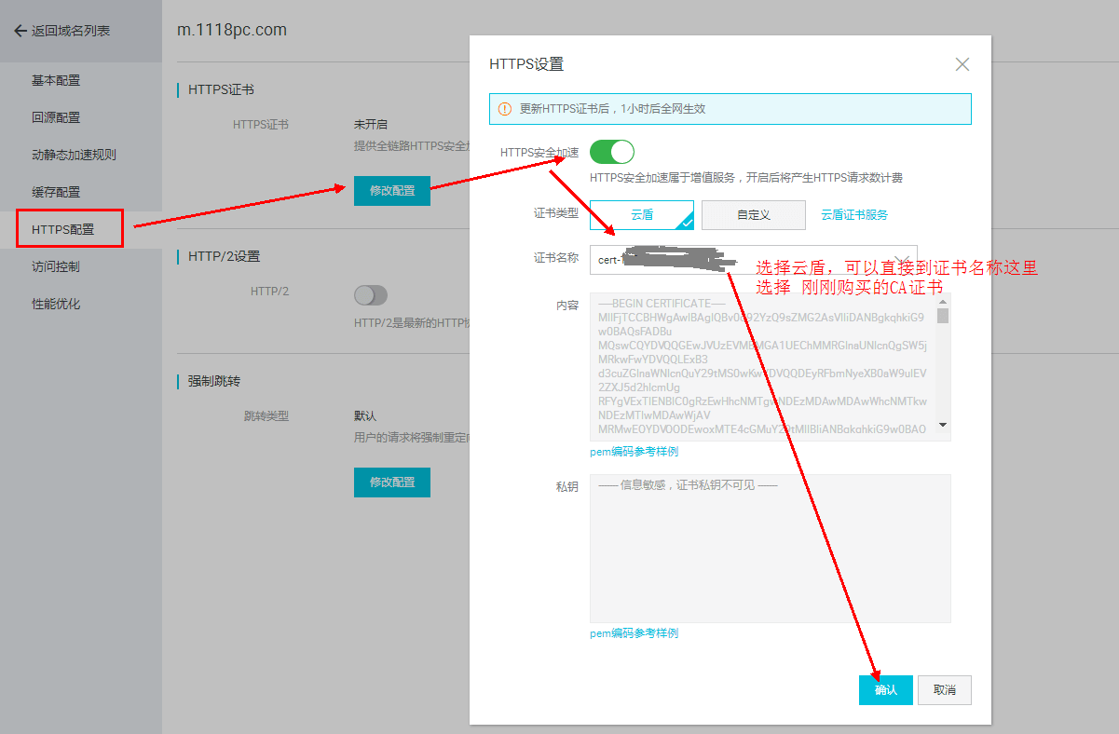Choose 自定义 certificate type
Viewport: 1119px width, 734px height.
coord(753,215)
